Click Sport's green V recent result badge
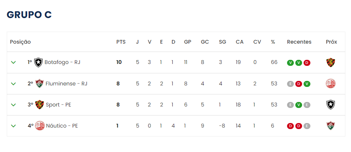351x152 pixels. 299,105
